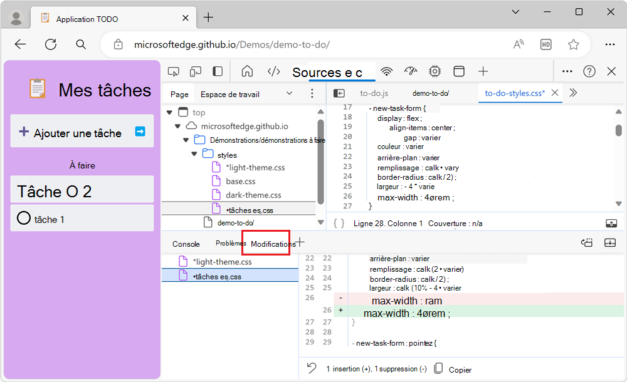Click the pretty-print braces icon
The image size is (627, 382).
point(339,224)
